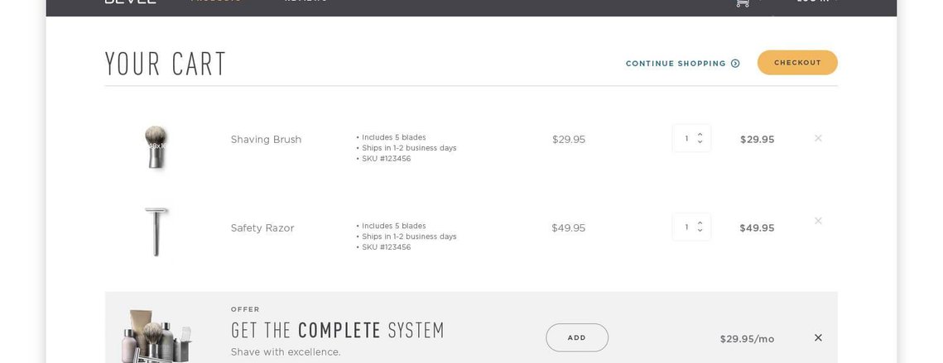This screenshot has width=943, height=363.
Task: Click the Safety Razor product thumbnail
Action: tap(156, 232)
